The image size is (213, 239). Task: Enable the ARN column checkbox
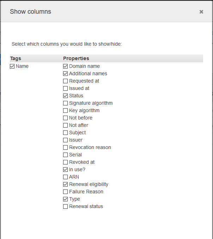[65, 177]
